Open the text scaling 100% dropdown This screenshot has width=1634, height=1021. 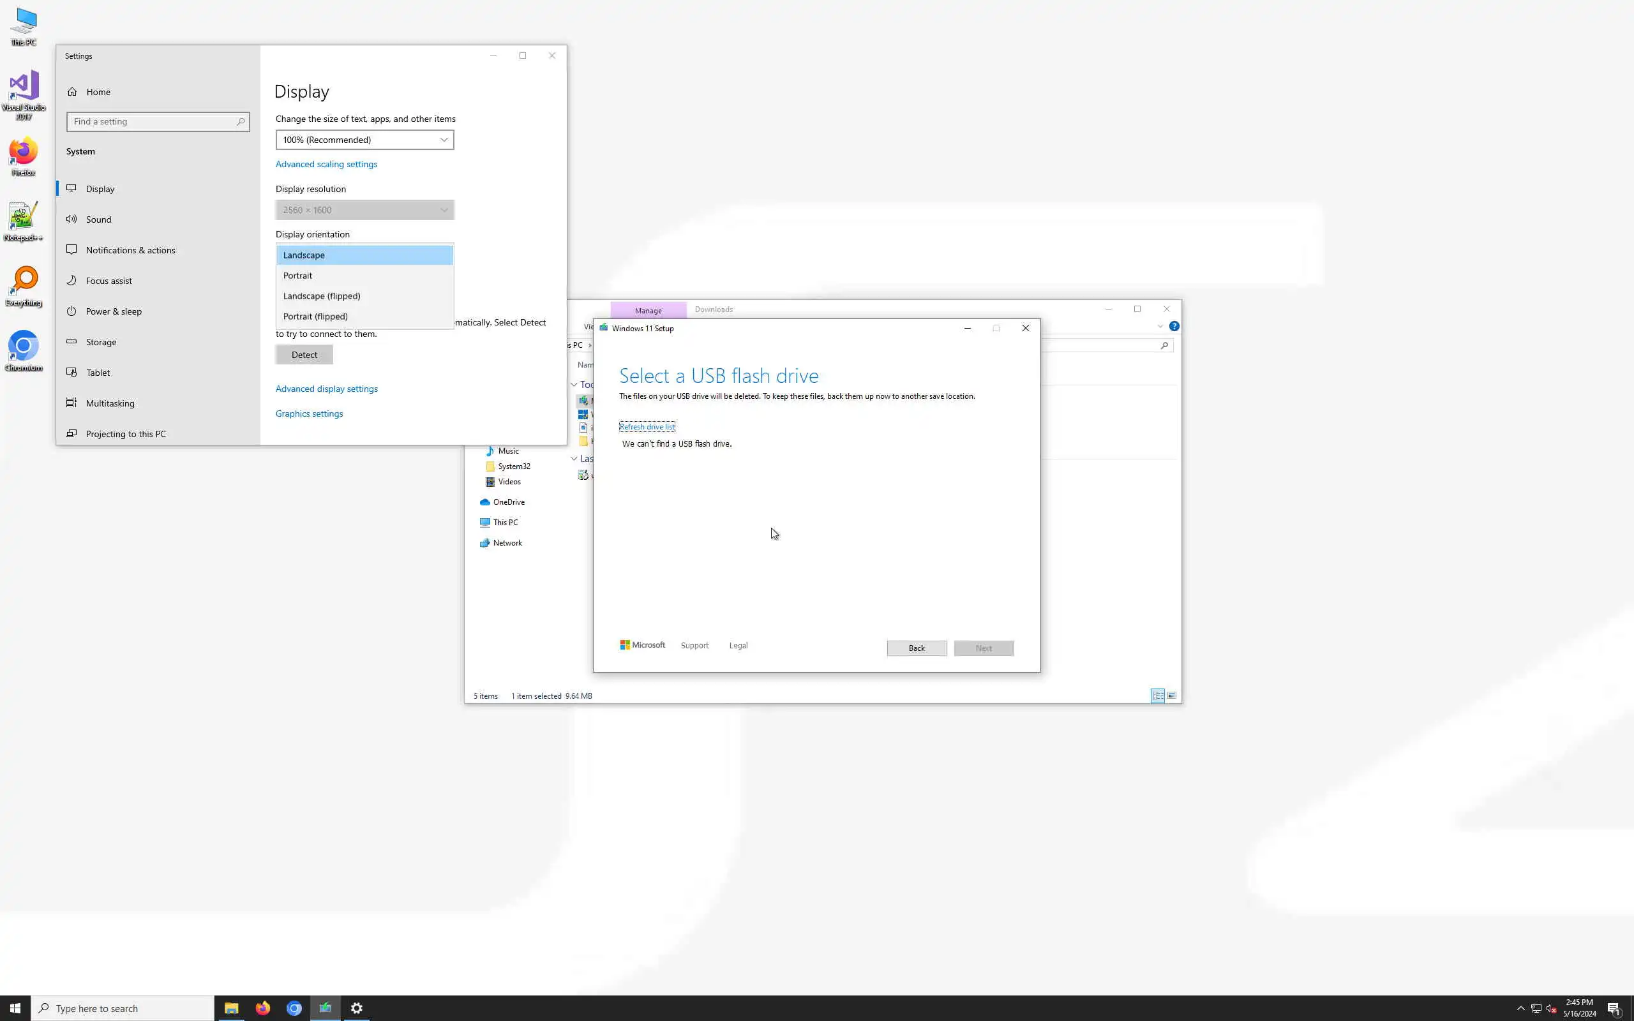364,140
